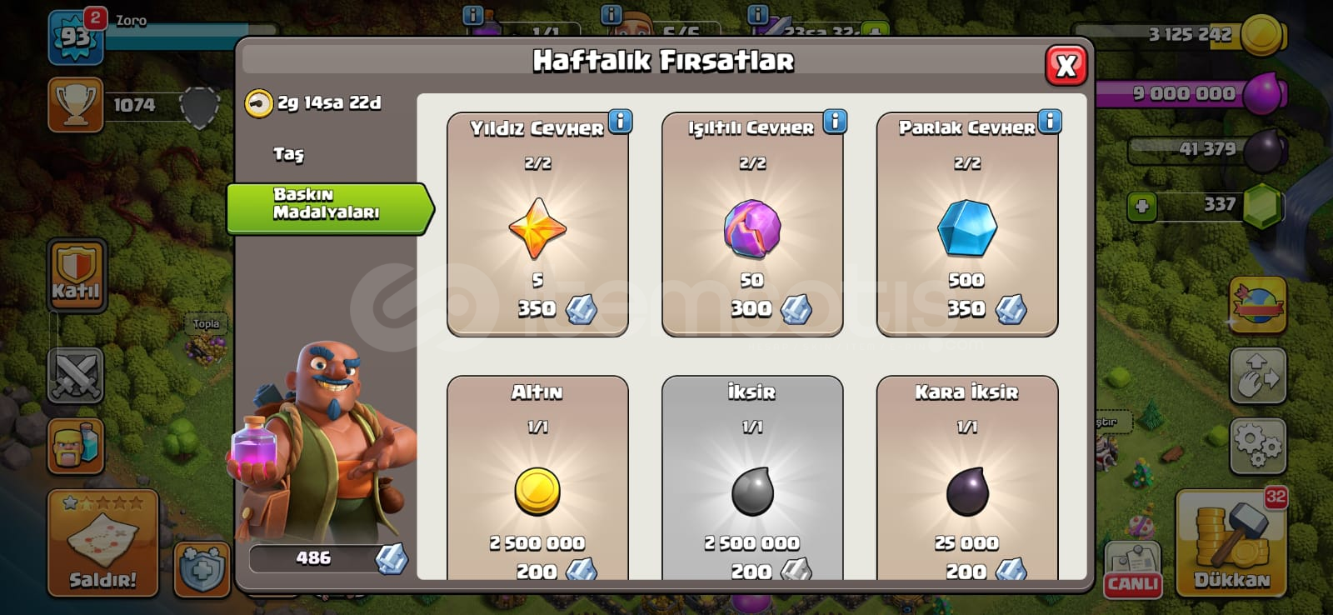Open info for Parlak Cevher offer
1333x615 pixels.
[x=1050, y=122]
